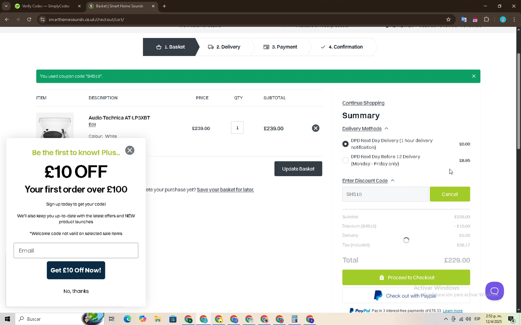Open network icon in system tray
The image size is (521, 325).
click(x=461, y=319)
